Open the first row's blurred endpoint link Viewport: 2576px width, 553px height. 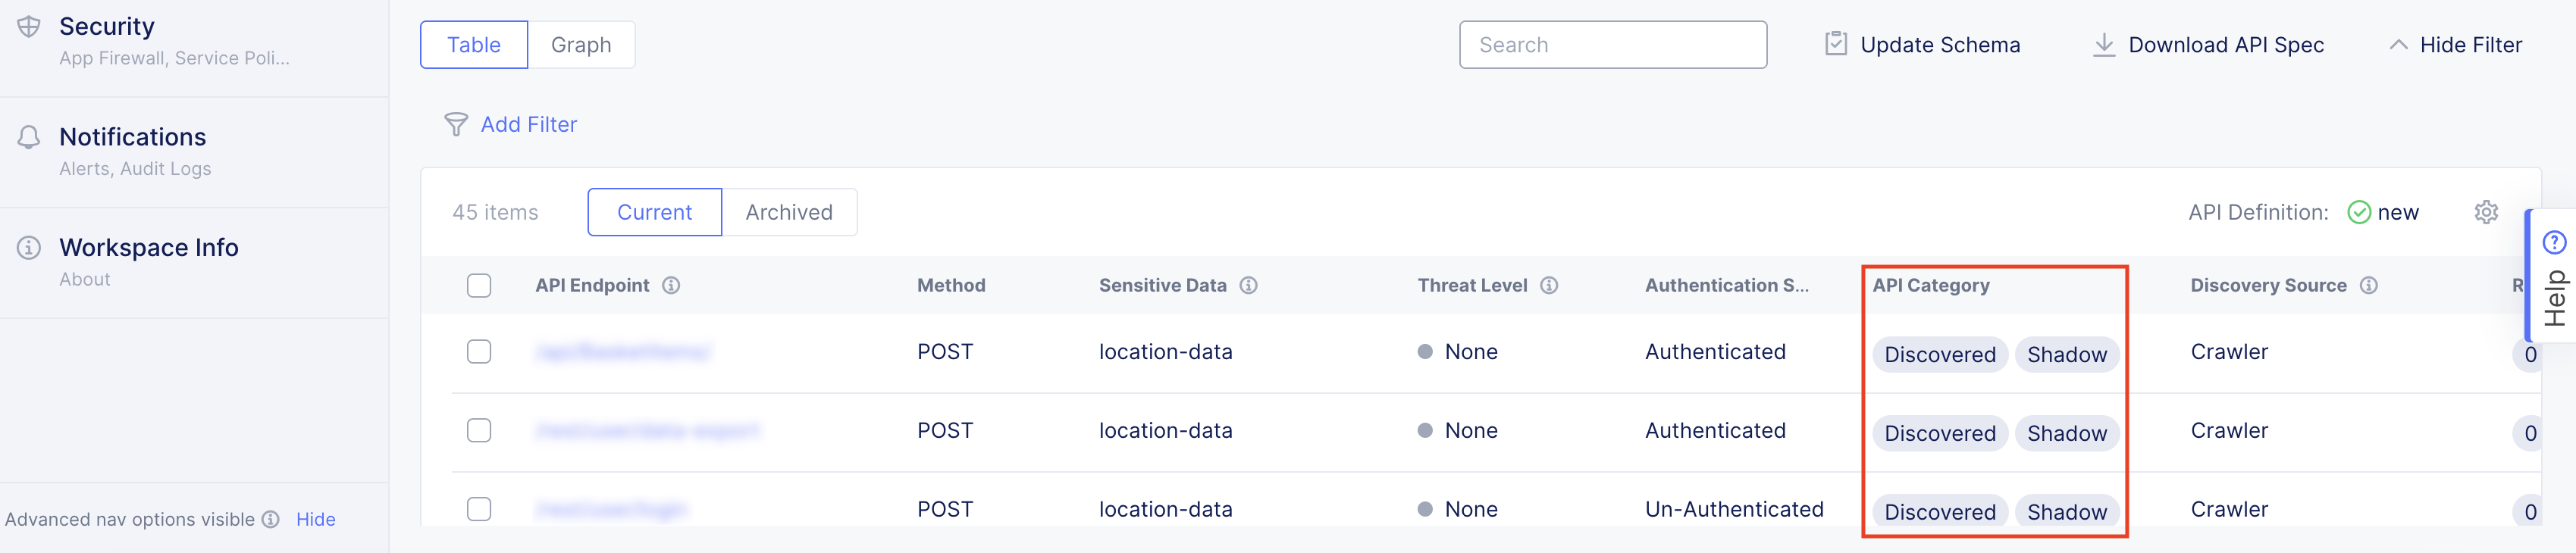(623, 352)
